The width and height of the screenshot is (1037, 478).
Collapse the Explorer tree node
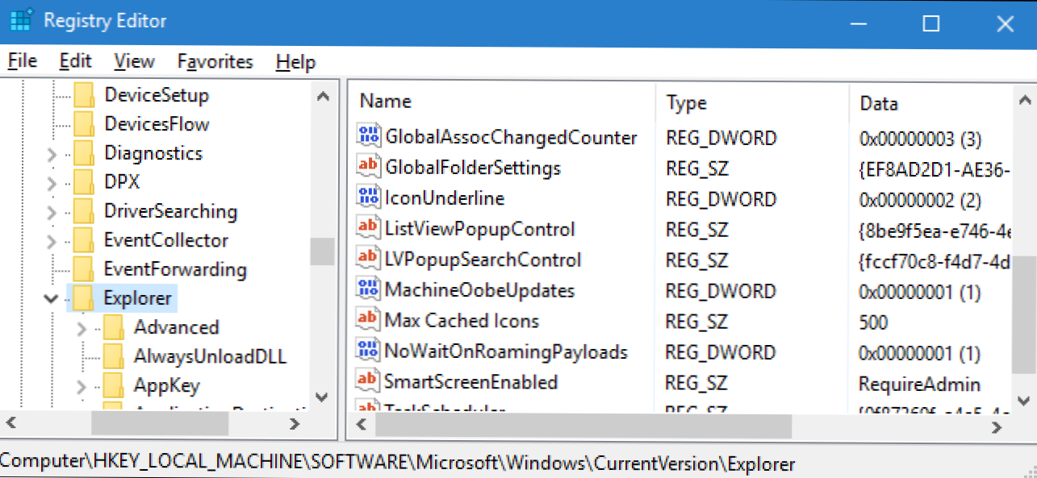tap(52, 299)
